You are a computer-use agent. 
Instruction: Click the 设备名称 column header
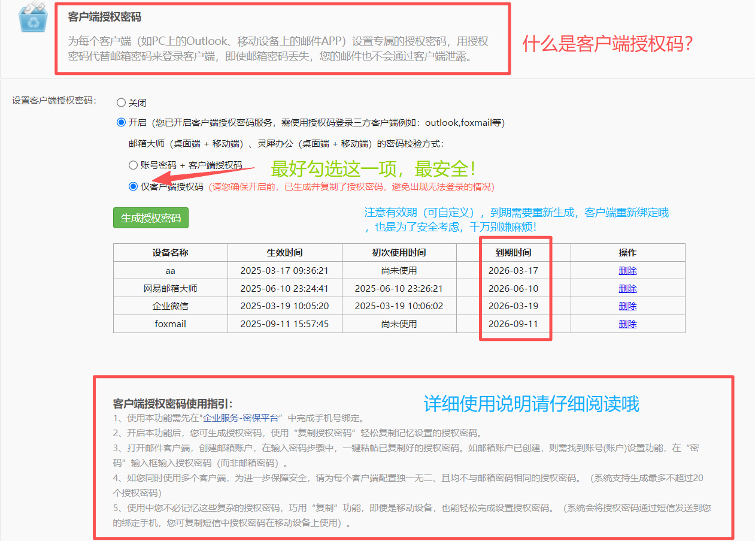[x=171, y=253]
